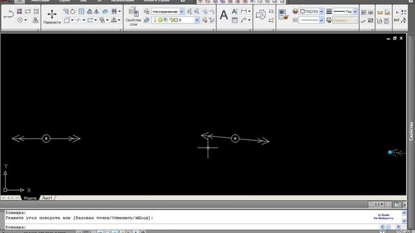Click the right multileader arrow object
The height and width of the screenshot is (233, 415).
pyautogui.click(x=235, y=139)
